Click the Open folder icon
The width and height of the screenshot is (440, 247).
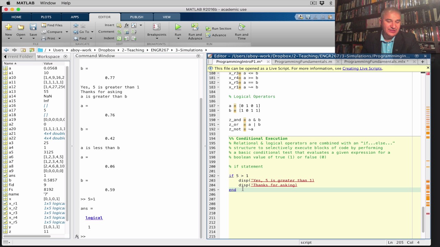pyautogui.click(x=21, y=27)
